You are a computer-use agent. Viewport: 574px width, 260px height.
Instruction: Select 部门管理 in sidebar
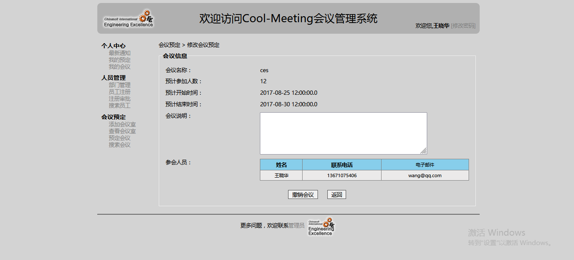click(119, 85)
